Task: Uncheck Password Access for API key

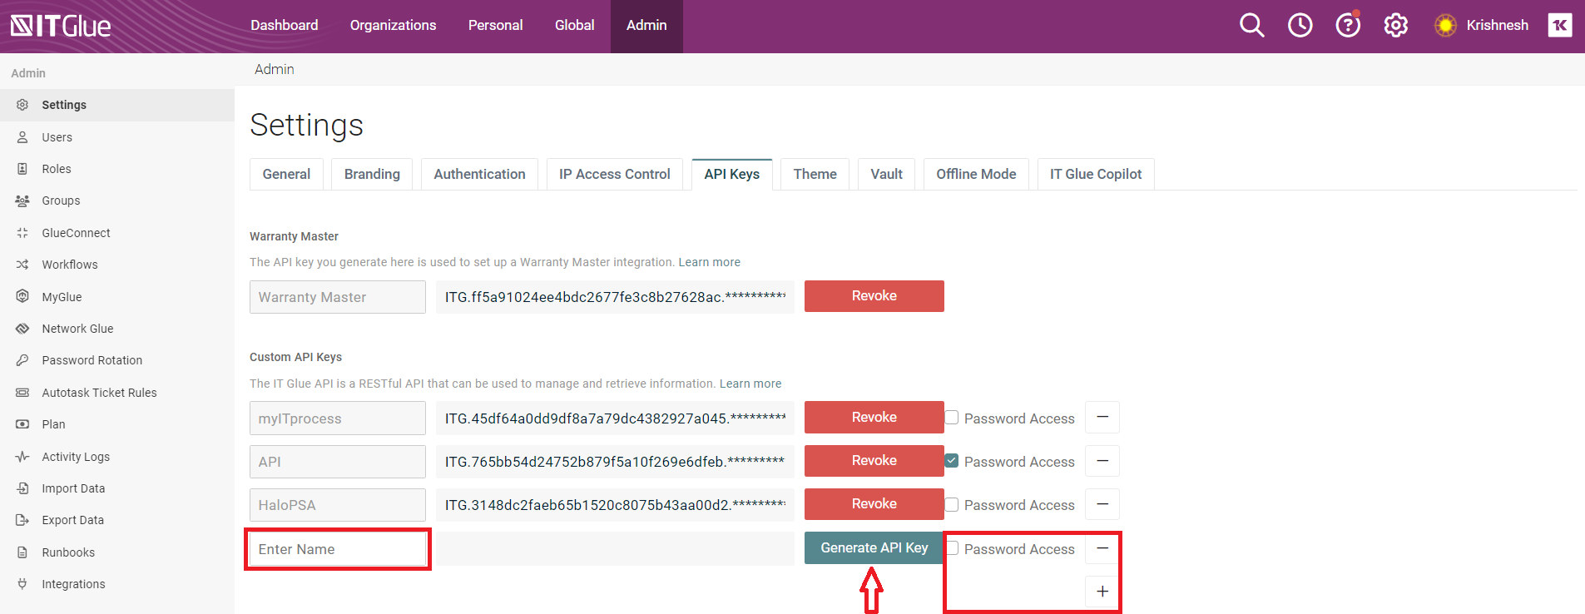Action: [x=952, y=461]
